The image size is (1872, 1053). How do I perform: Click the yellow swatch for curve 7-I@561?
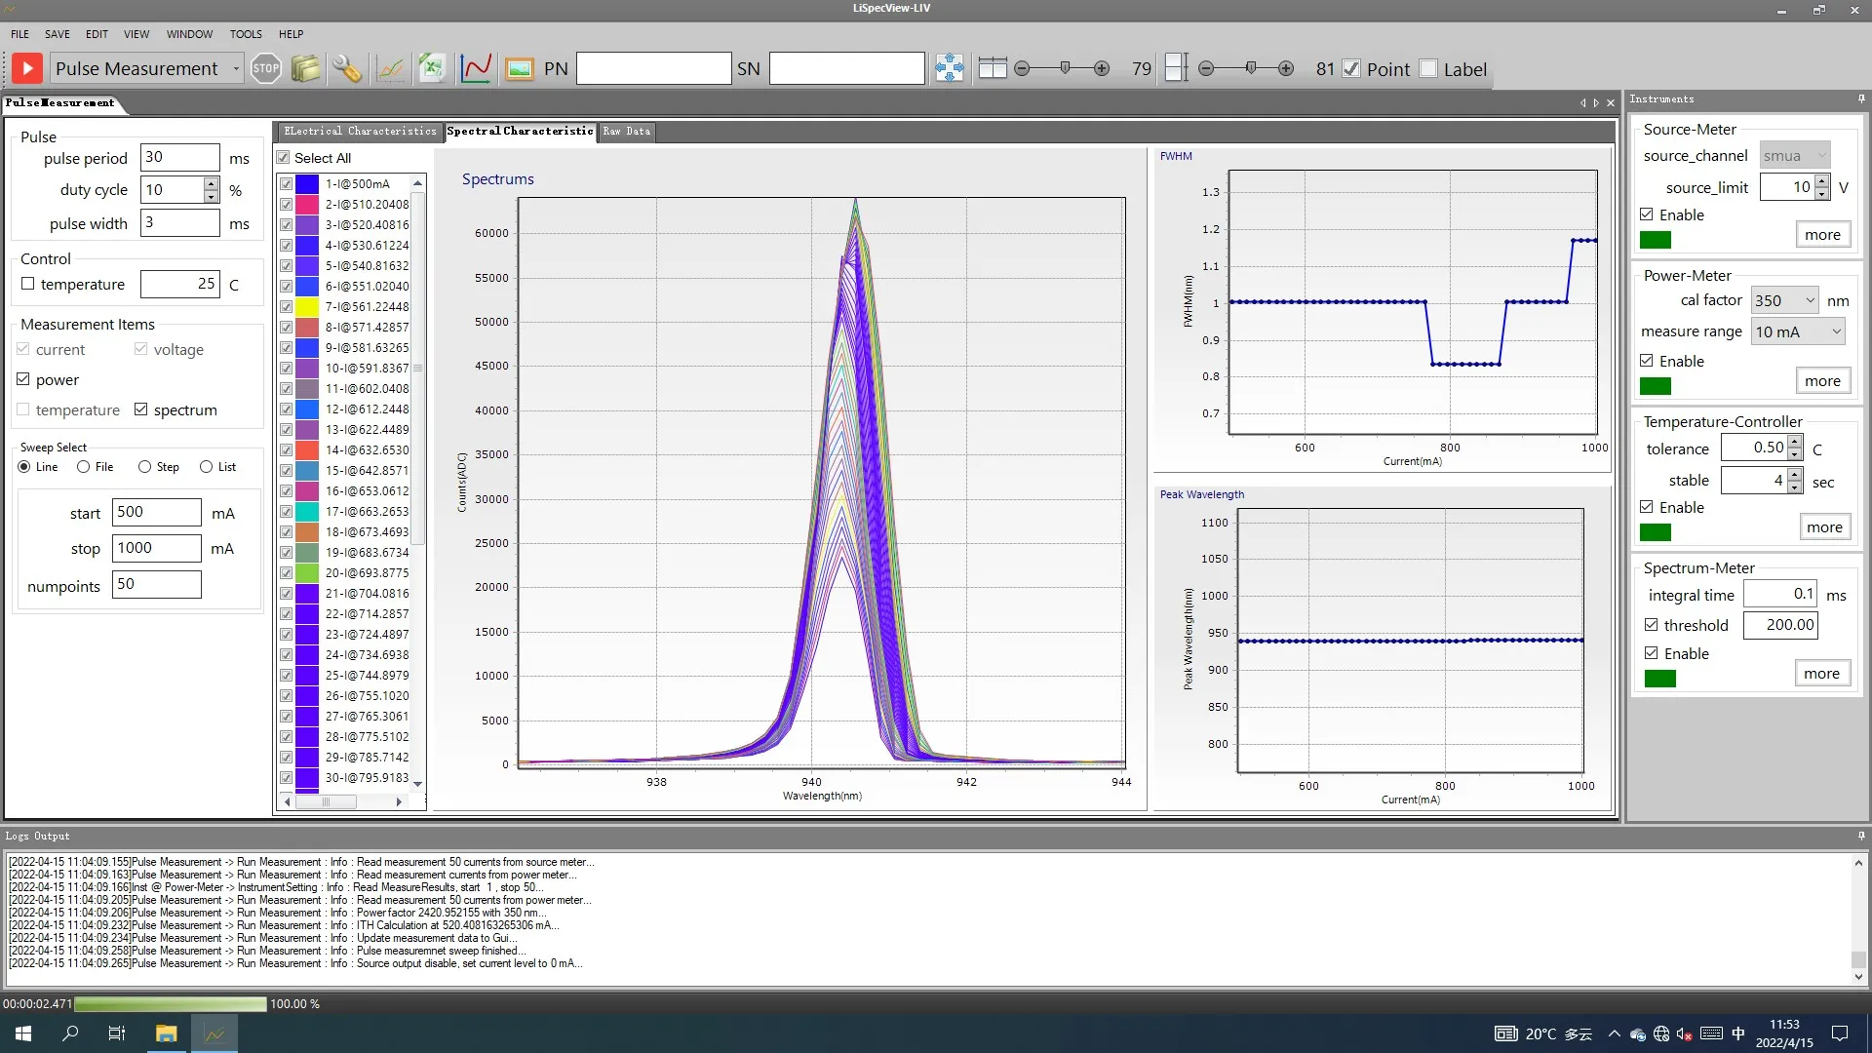tap(307, 306)
